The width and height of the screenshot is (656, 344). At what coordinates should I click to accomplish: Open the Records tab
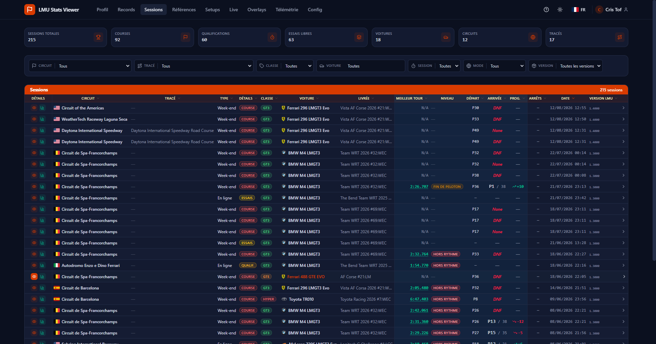[126, 10]
